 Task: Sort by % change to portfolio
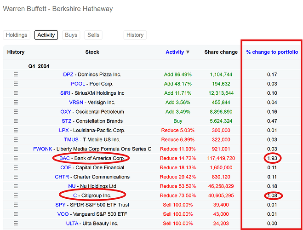[x=272, y=52]
